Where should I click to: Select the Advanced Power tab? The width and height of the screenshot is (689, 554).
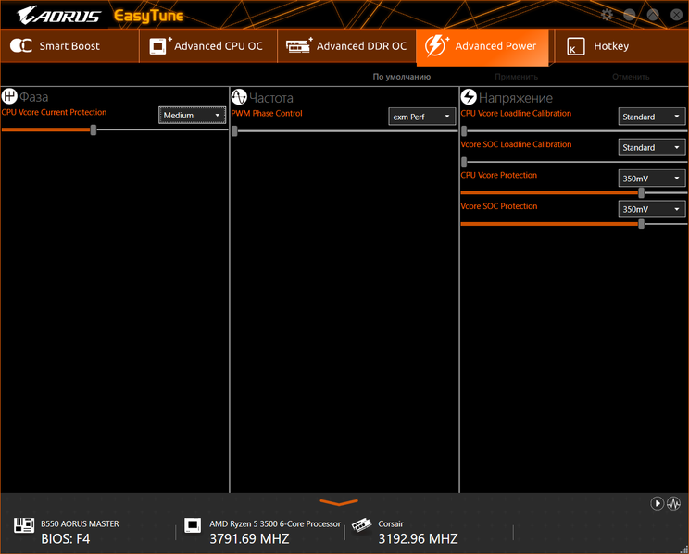pos(482,47)
